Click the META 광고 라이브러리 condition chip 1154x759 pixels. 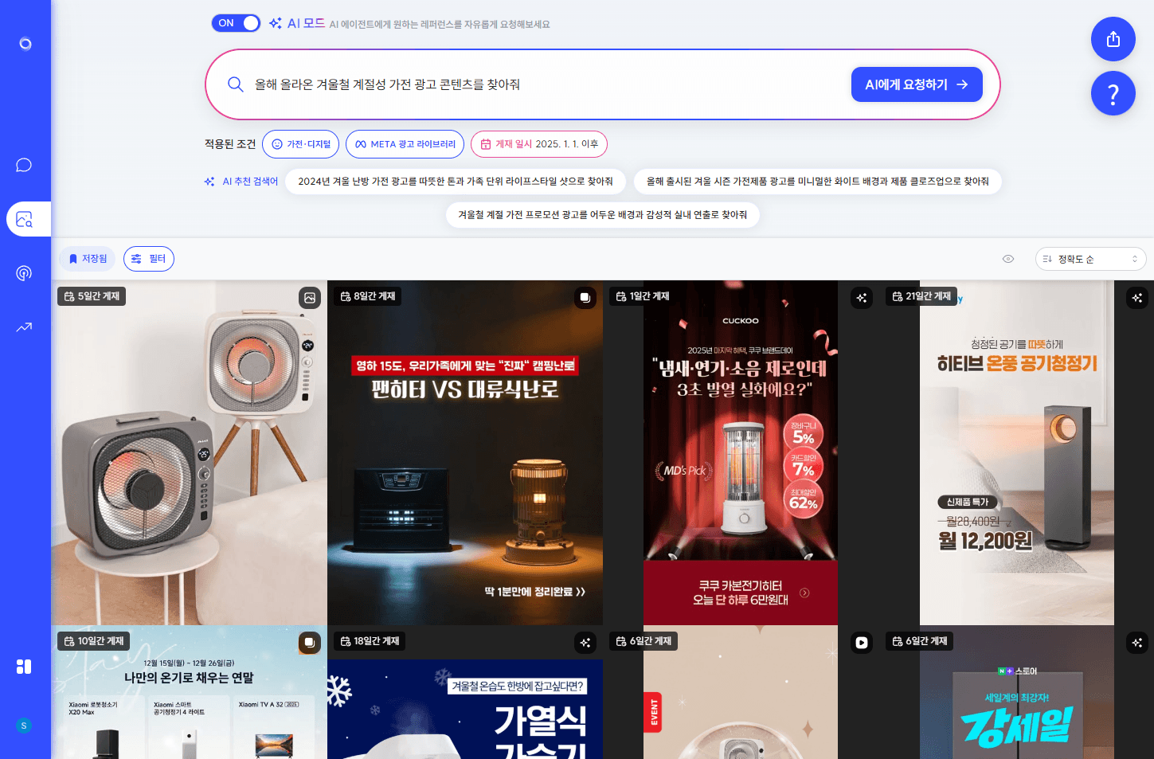(x=405, y=144)
